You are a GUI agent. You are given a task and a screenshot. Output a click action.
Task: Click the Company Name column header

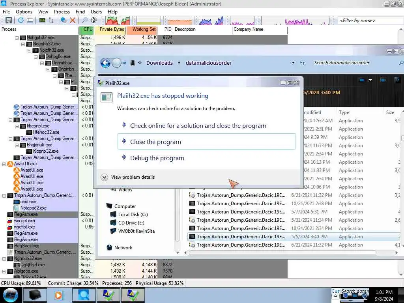(260, 29)
